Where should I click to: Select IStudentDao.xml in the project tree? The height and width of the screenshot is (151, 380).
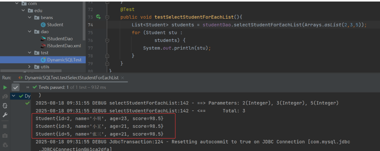[64, 46]
